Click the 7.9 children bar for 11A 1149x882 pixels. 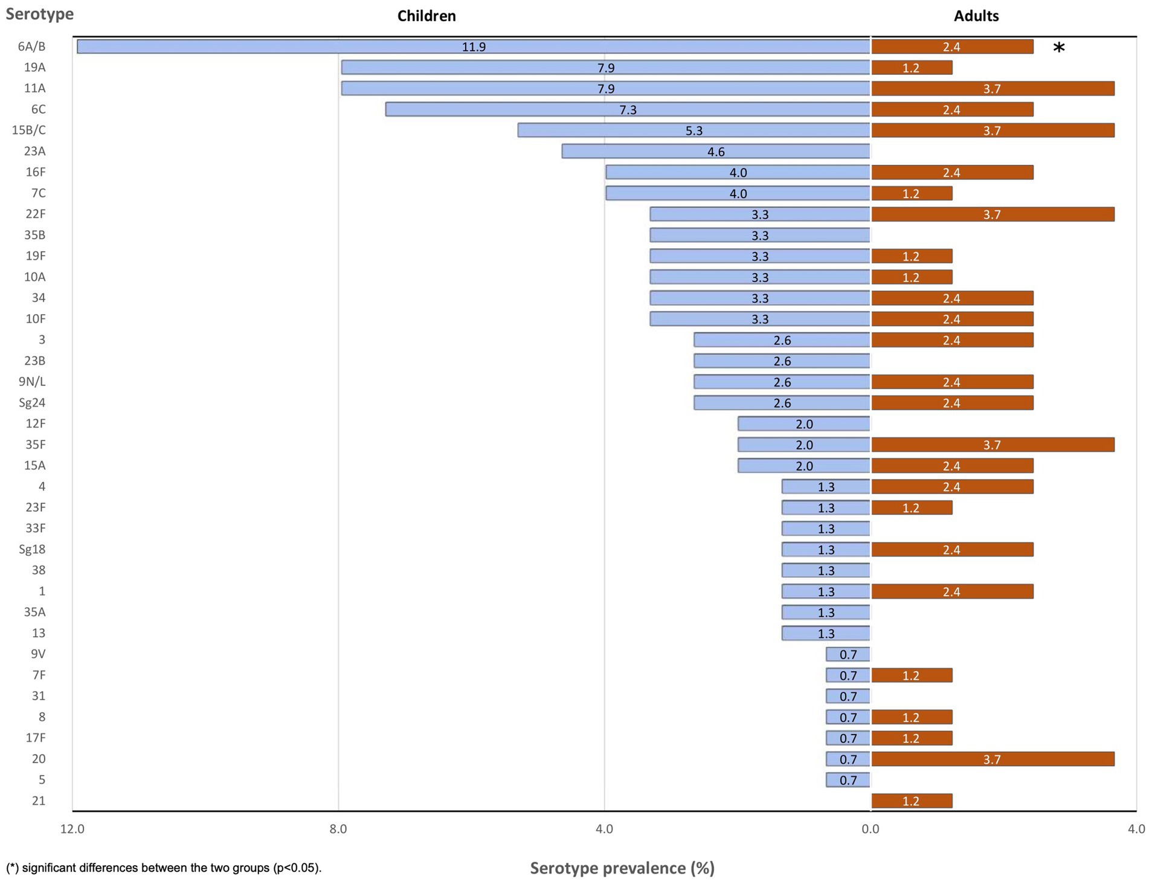click(x=606, y=88)
